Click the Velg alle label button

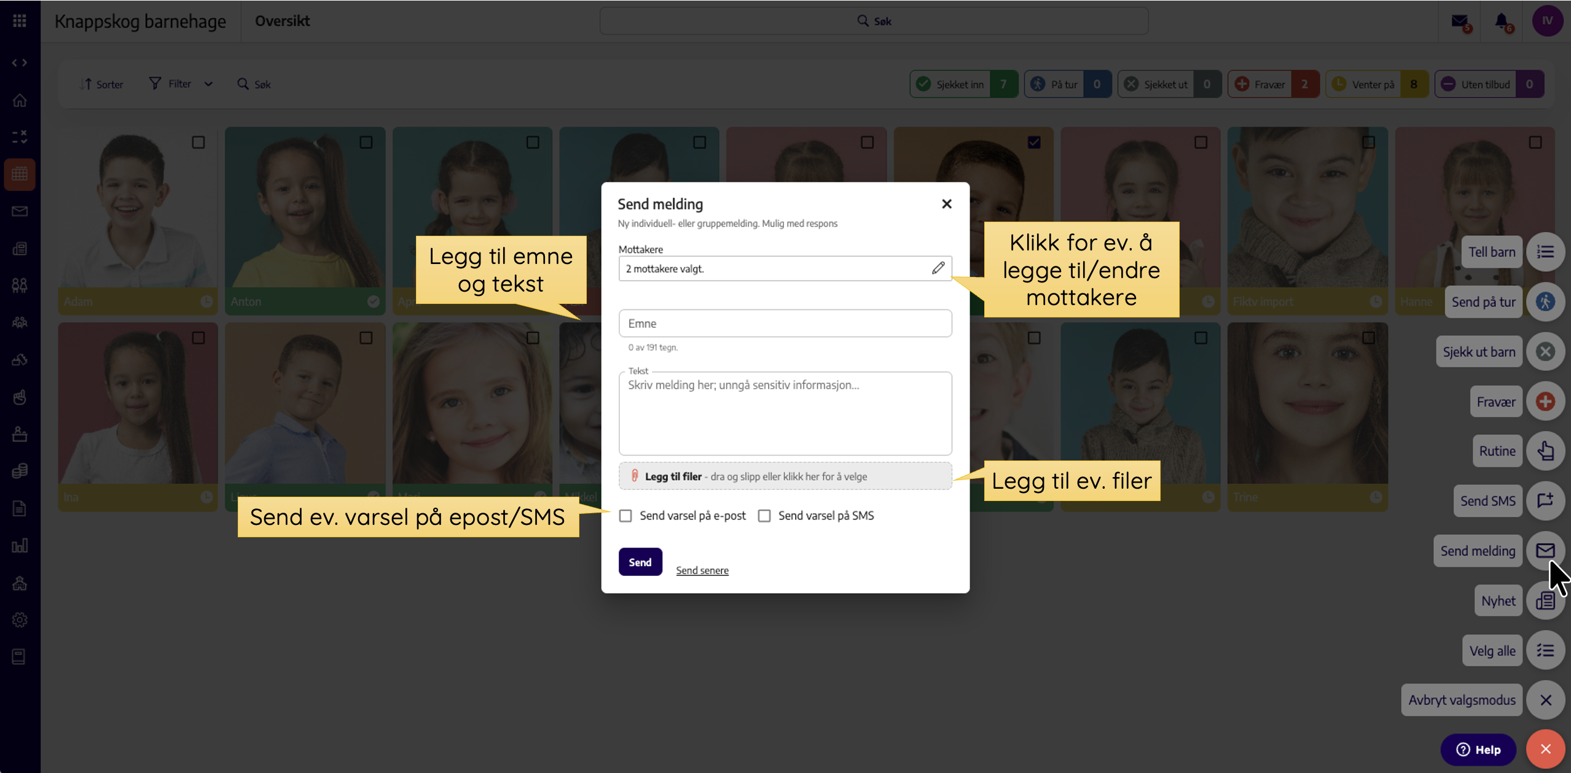tap(1492, 650)
